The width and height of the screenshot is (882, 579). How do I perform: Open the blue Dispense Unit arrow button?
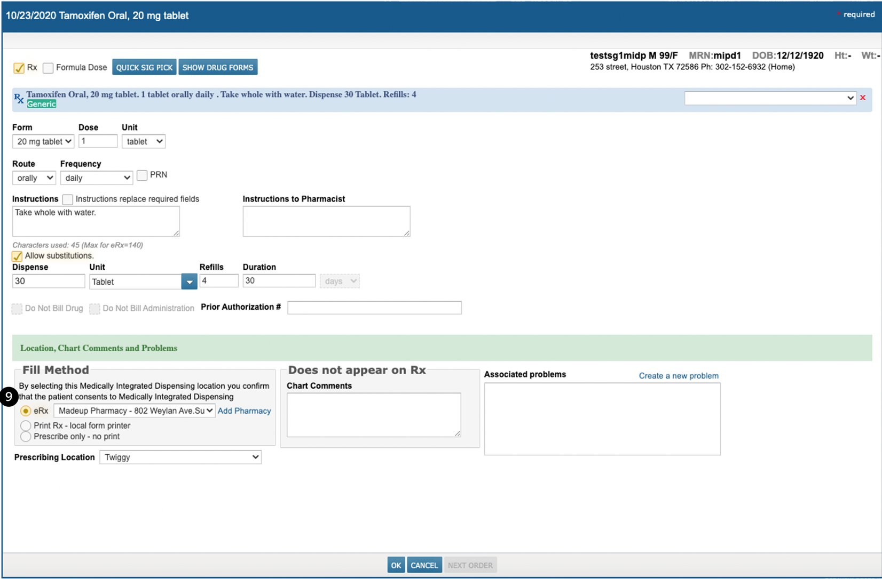click(189, 282)
